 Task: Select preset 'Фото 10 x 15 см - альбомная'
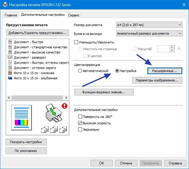point(36,78)
